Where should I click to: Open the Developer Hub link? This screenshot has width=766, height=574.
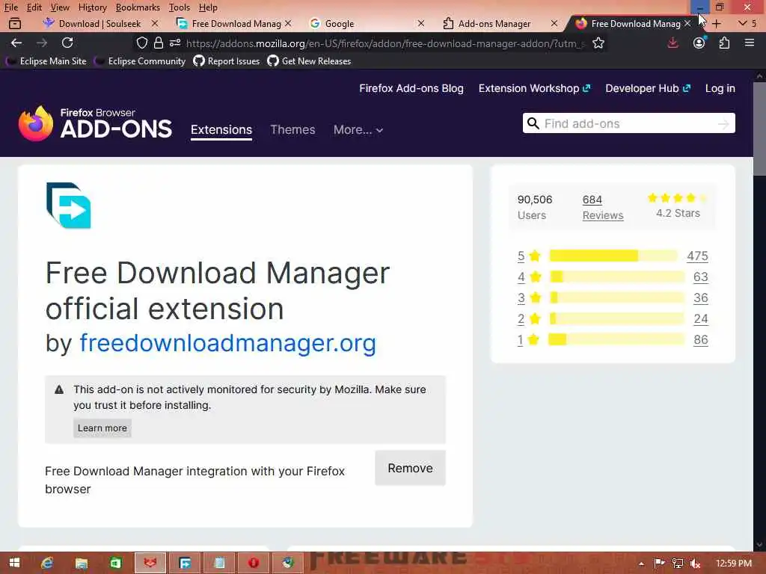pos(648,88)
